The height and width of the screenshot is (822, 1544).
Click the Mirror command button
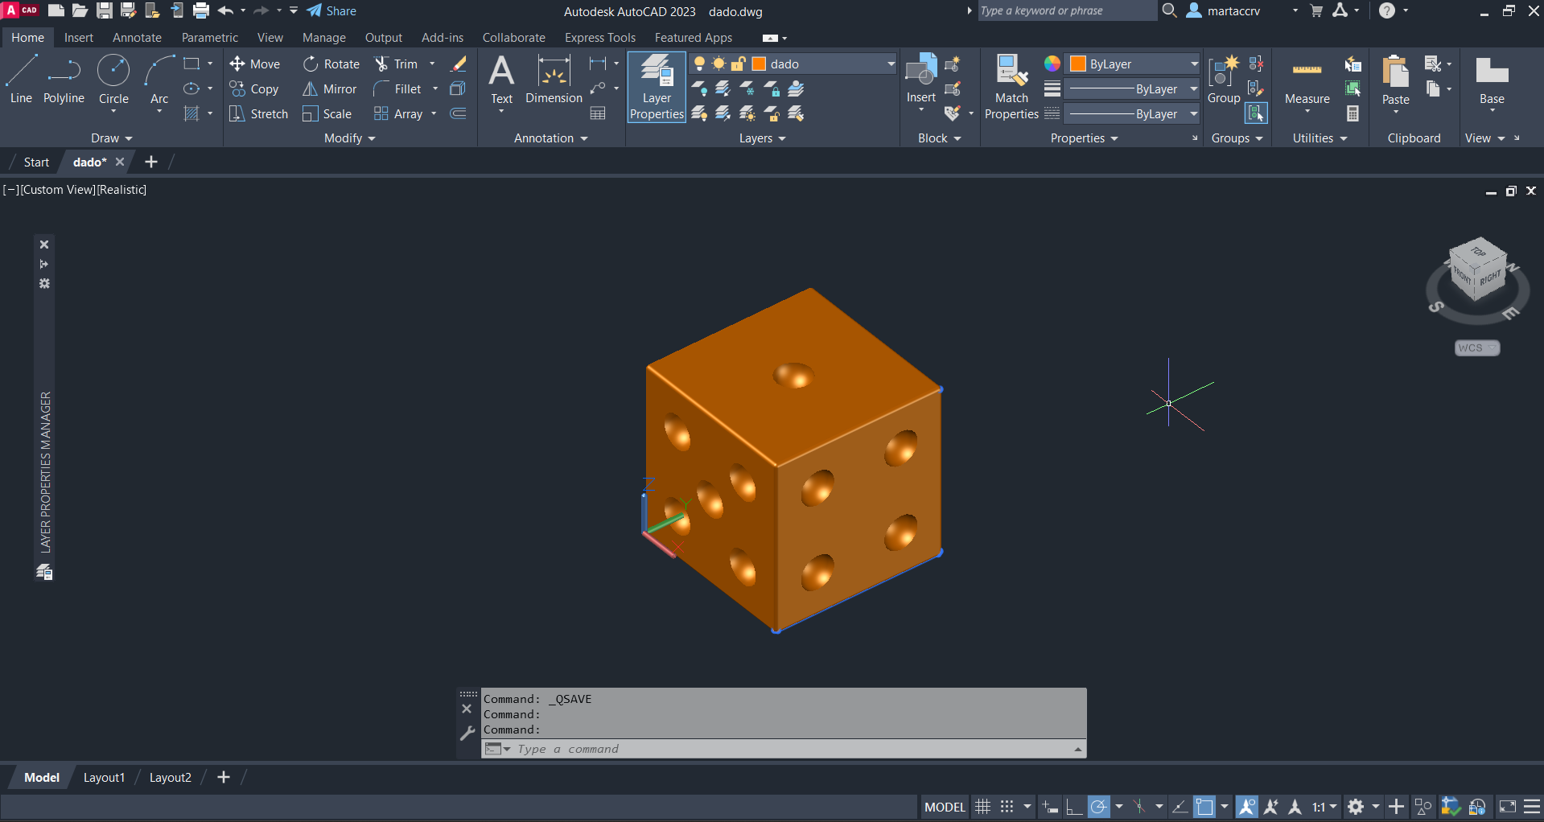pyautogui.click(x=330, y=88)
